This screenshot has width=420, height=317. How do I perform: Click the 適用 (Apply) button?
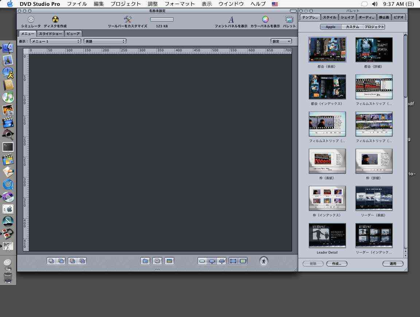click(393, 264)
